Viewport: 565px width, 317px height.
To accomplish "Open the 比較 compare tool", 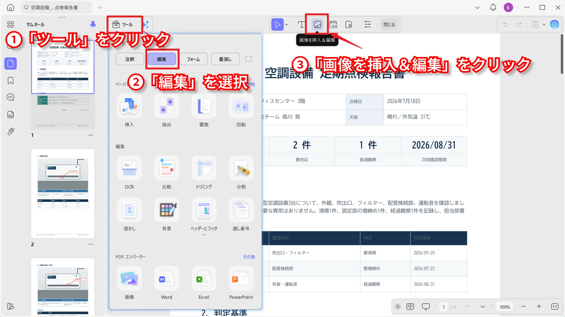I will tap(167, 173).
